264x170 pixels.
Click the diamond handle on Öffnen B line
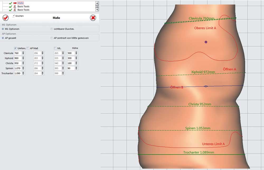click(206, 86)
